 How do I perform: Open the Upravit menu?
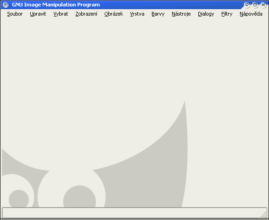(38, 14)
